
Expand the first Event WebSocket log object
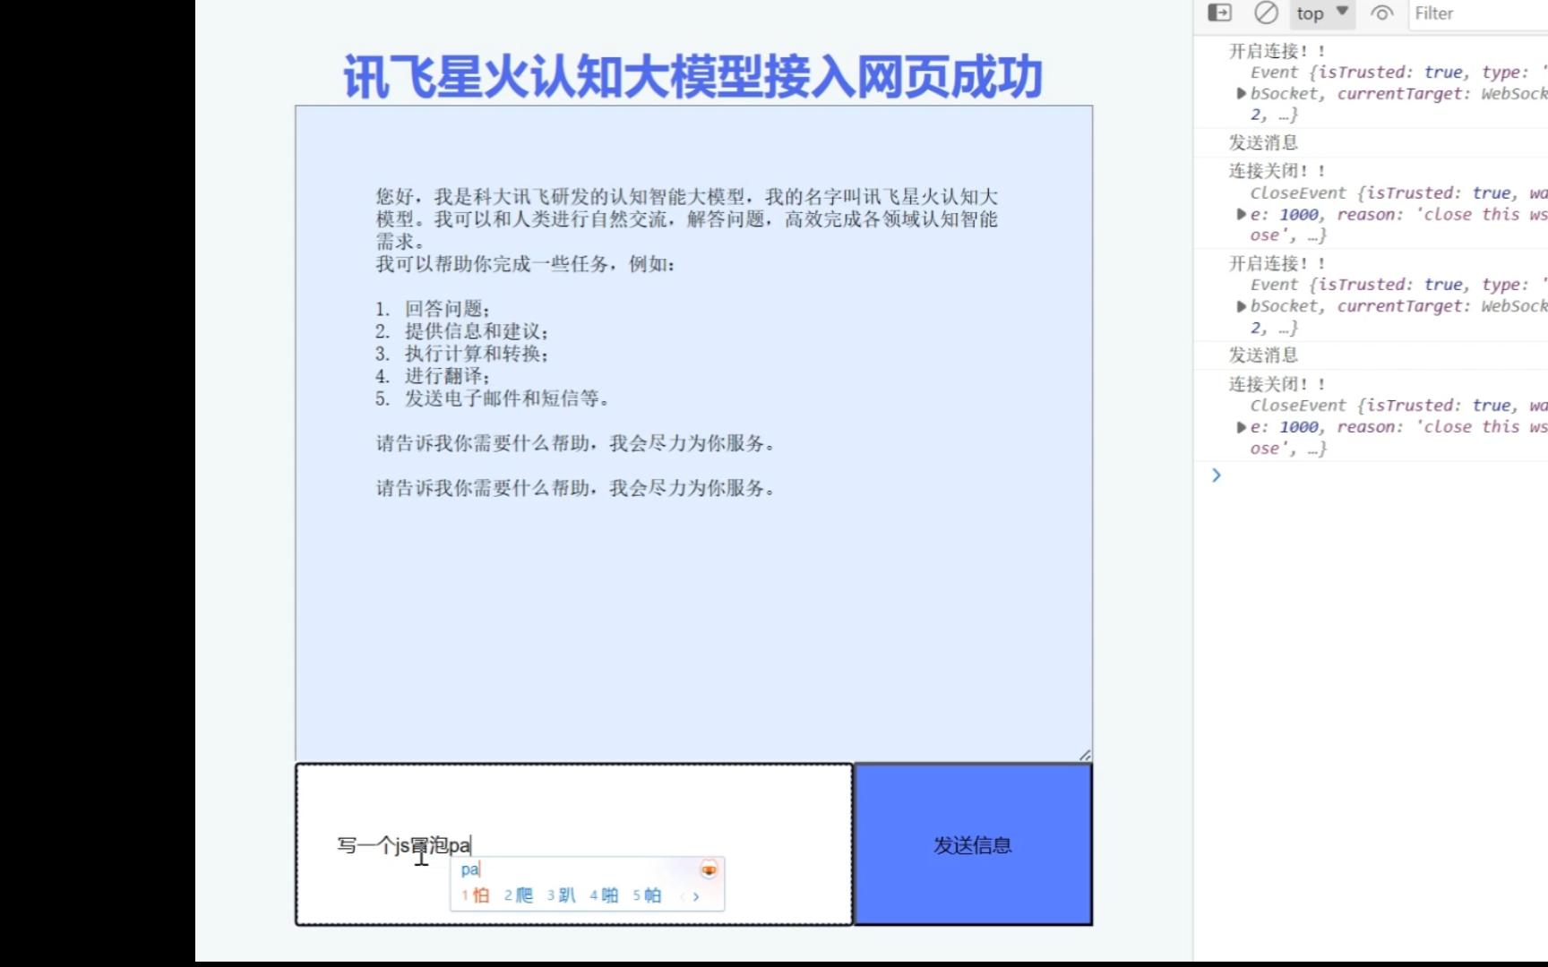(1242, 93)
